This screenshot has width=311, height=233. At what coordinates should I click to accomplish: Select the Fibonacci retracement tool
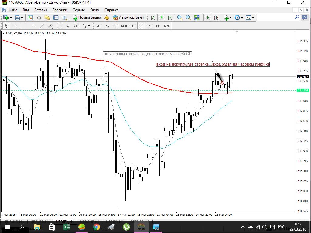(59, 26)
